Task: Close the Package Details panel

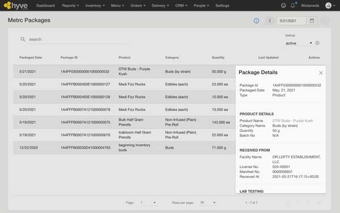Action: coord(321,73)
